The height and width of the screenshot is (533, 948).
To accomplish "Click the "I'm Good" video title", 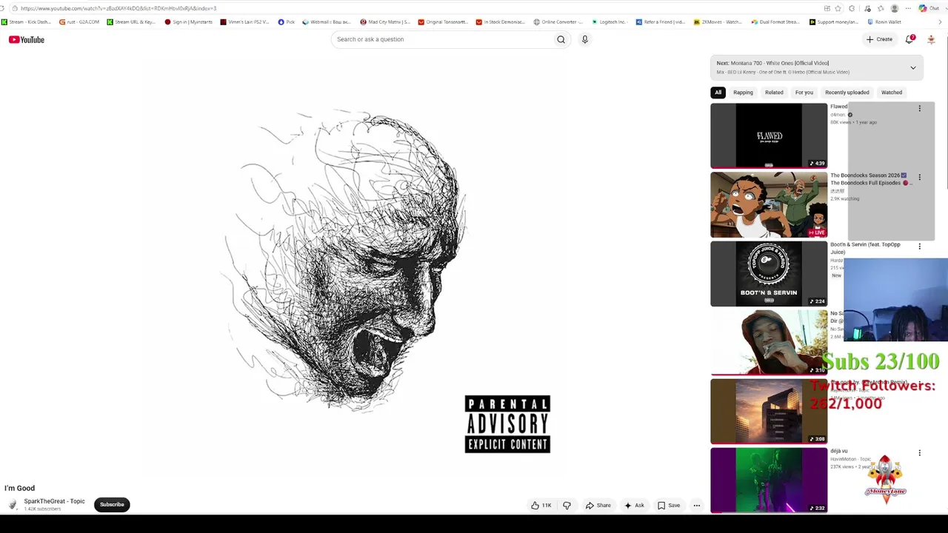I will 19,488.
